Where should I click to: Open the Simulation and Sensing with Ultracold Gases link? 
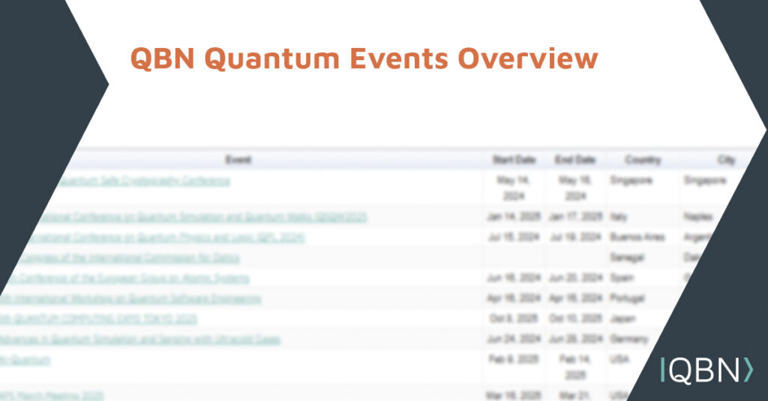click(140, 339)
